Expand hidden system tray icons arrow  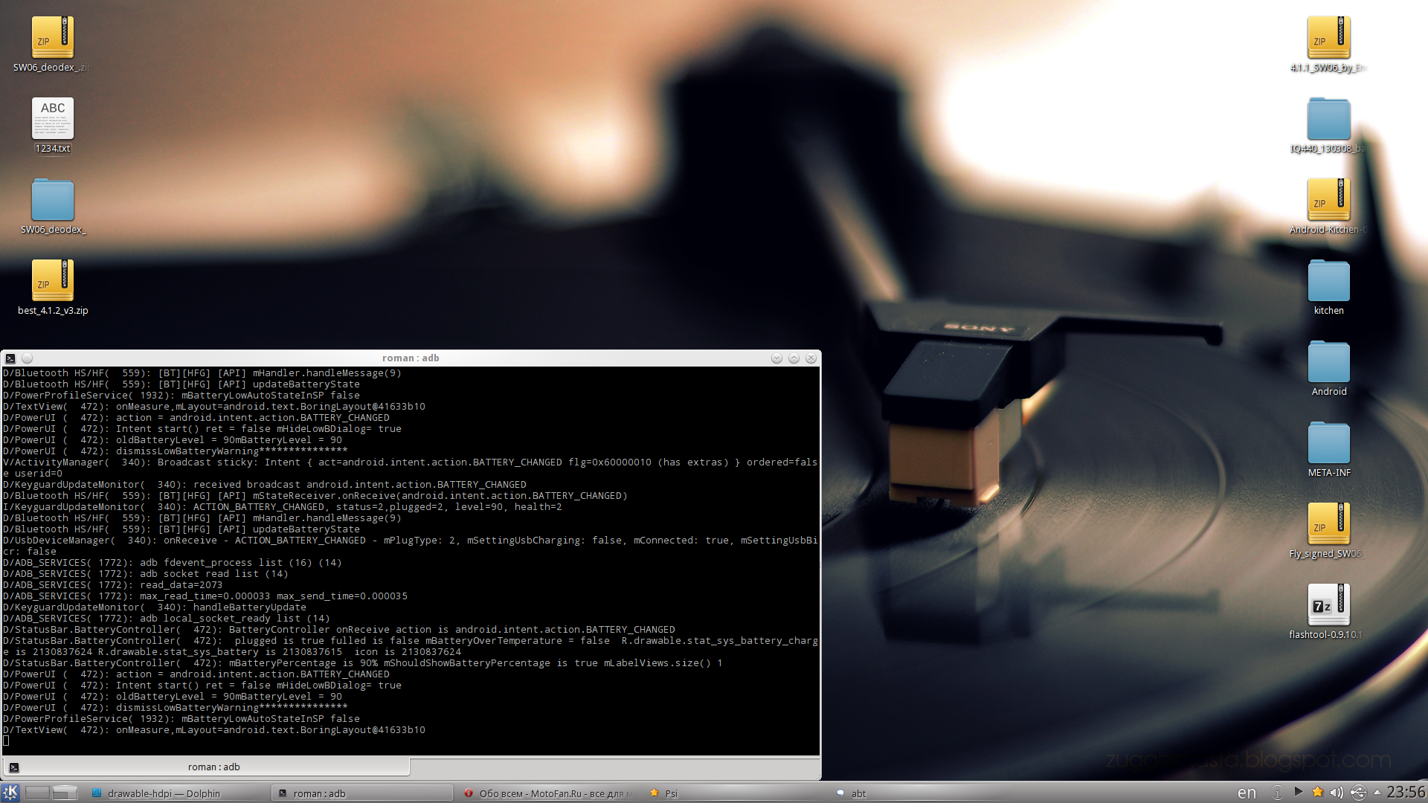[x=1377, y=792]
